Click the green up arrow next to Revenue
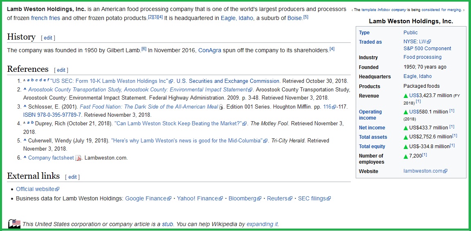Image resolution: width=471 pixels, height=231 pixels. coord(406,96)
